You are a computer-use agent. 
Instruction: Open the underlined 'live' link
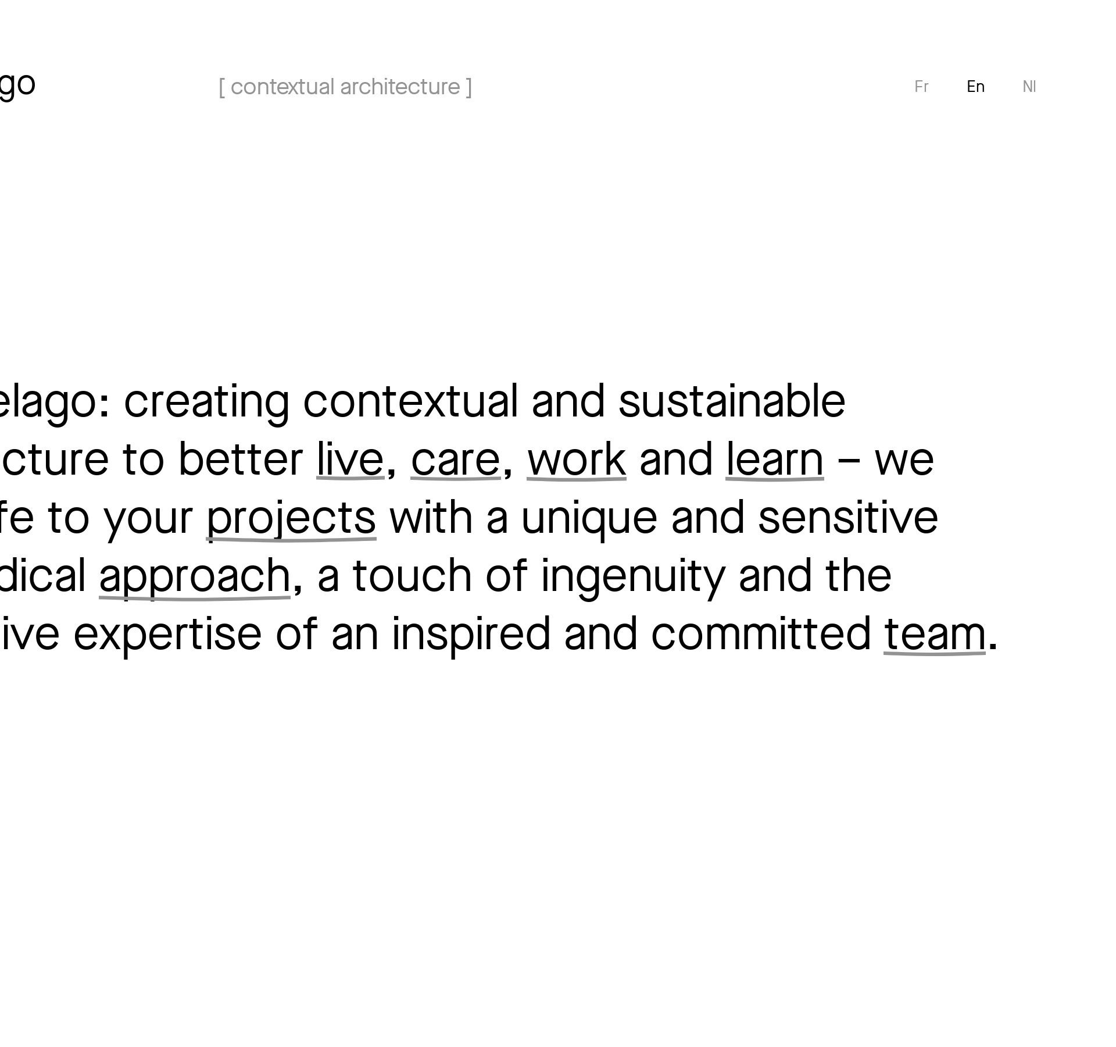[350, 460]
